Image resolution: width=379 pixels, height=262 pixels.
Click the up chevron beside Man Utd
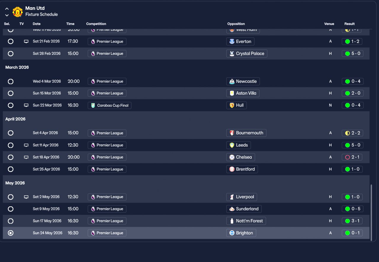click(7, 9)
